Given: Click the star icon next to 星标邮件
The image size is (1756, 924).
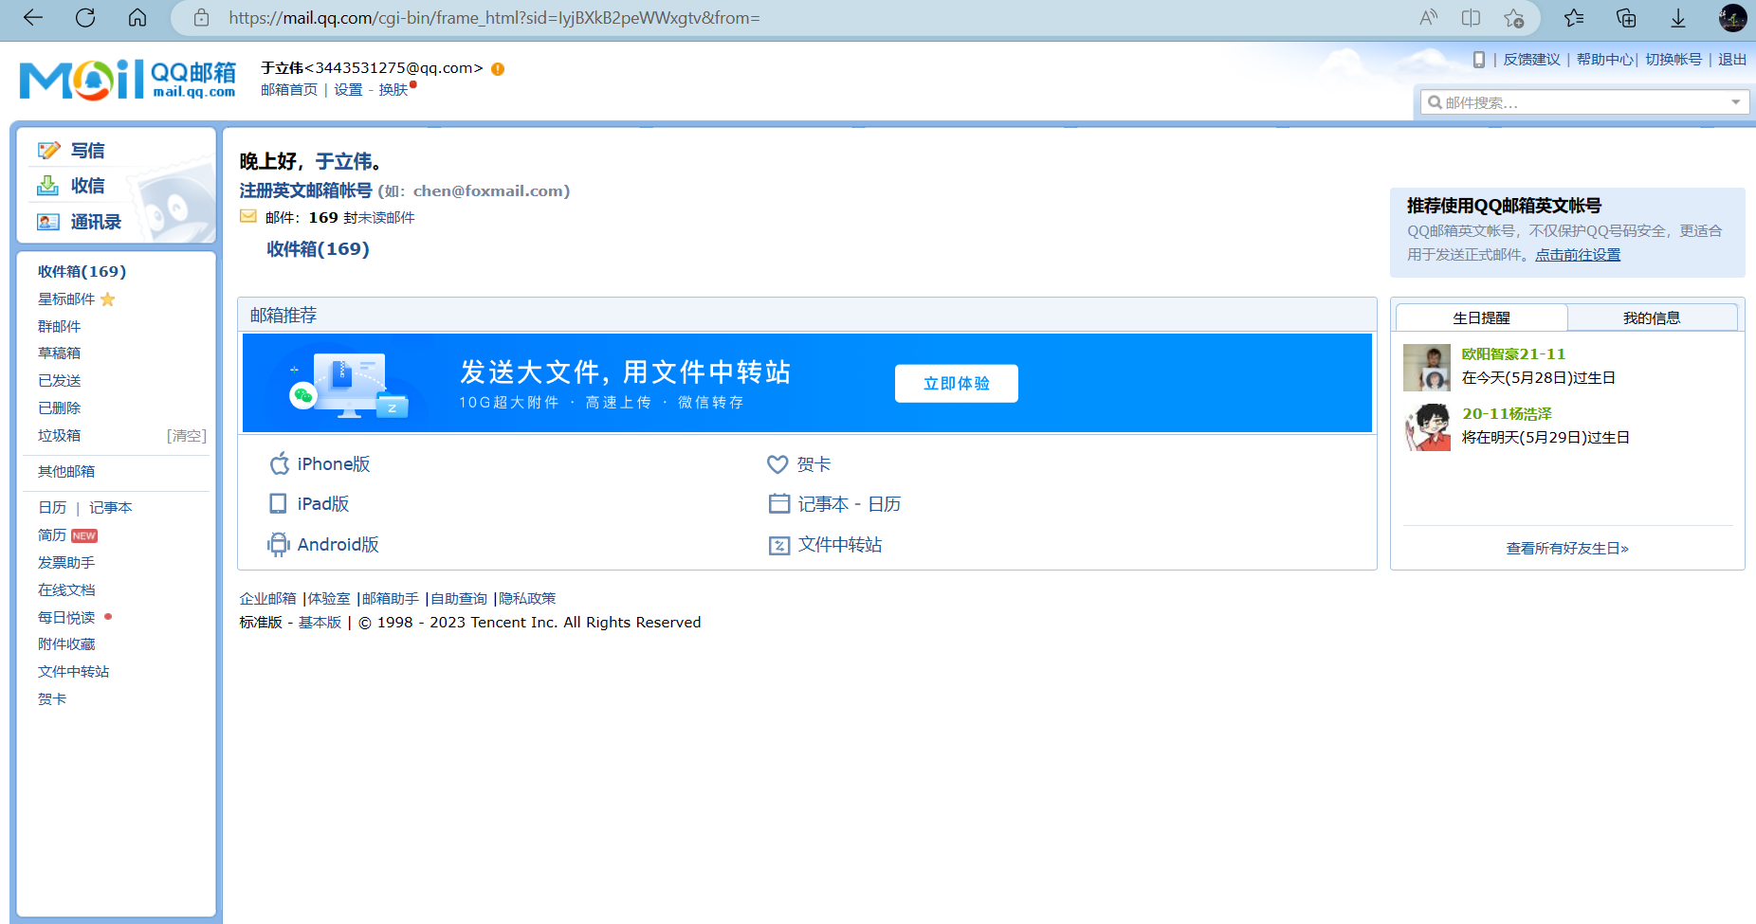Looking at the screenshot, I should pos(108,299).
